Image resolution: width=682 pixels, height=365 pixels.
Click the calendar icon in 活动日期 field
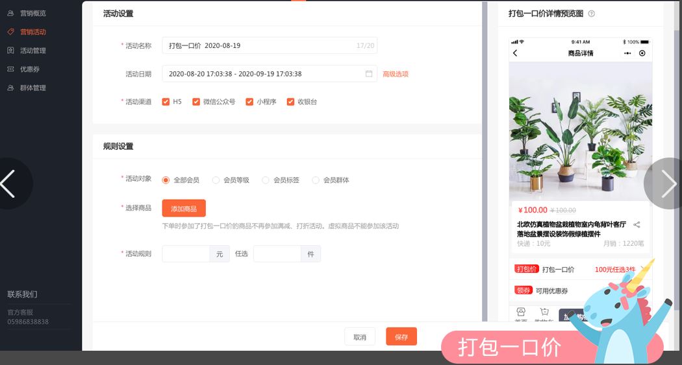[369, 74]
